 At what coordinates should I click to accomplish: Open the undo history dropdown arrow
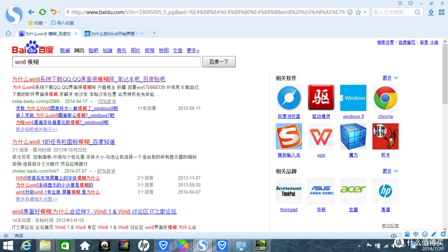coord(59,12)
